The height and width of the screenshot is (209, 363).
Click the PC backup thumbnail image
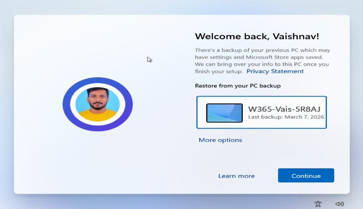pos(224,113)
